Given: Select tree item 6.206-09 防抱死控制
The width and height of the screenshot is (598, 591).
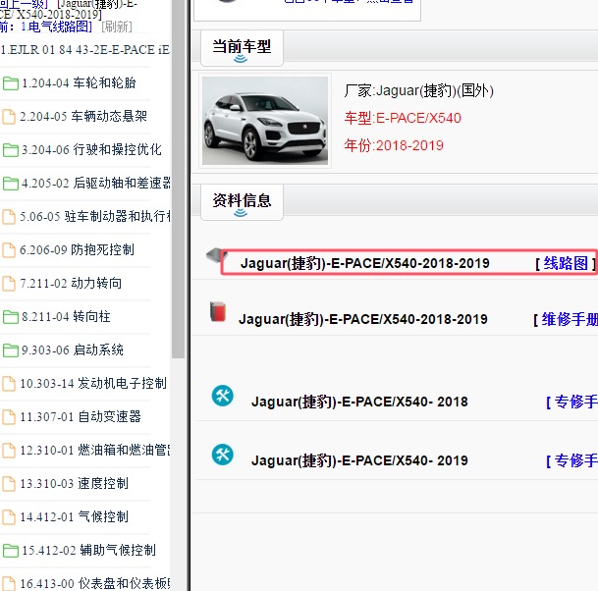Looking at the screenshot, I should pos(77,250).
